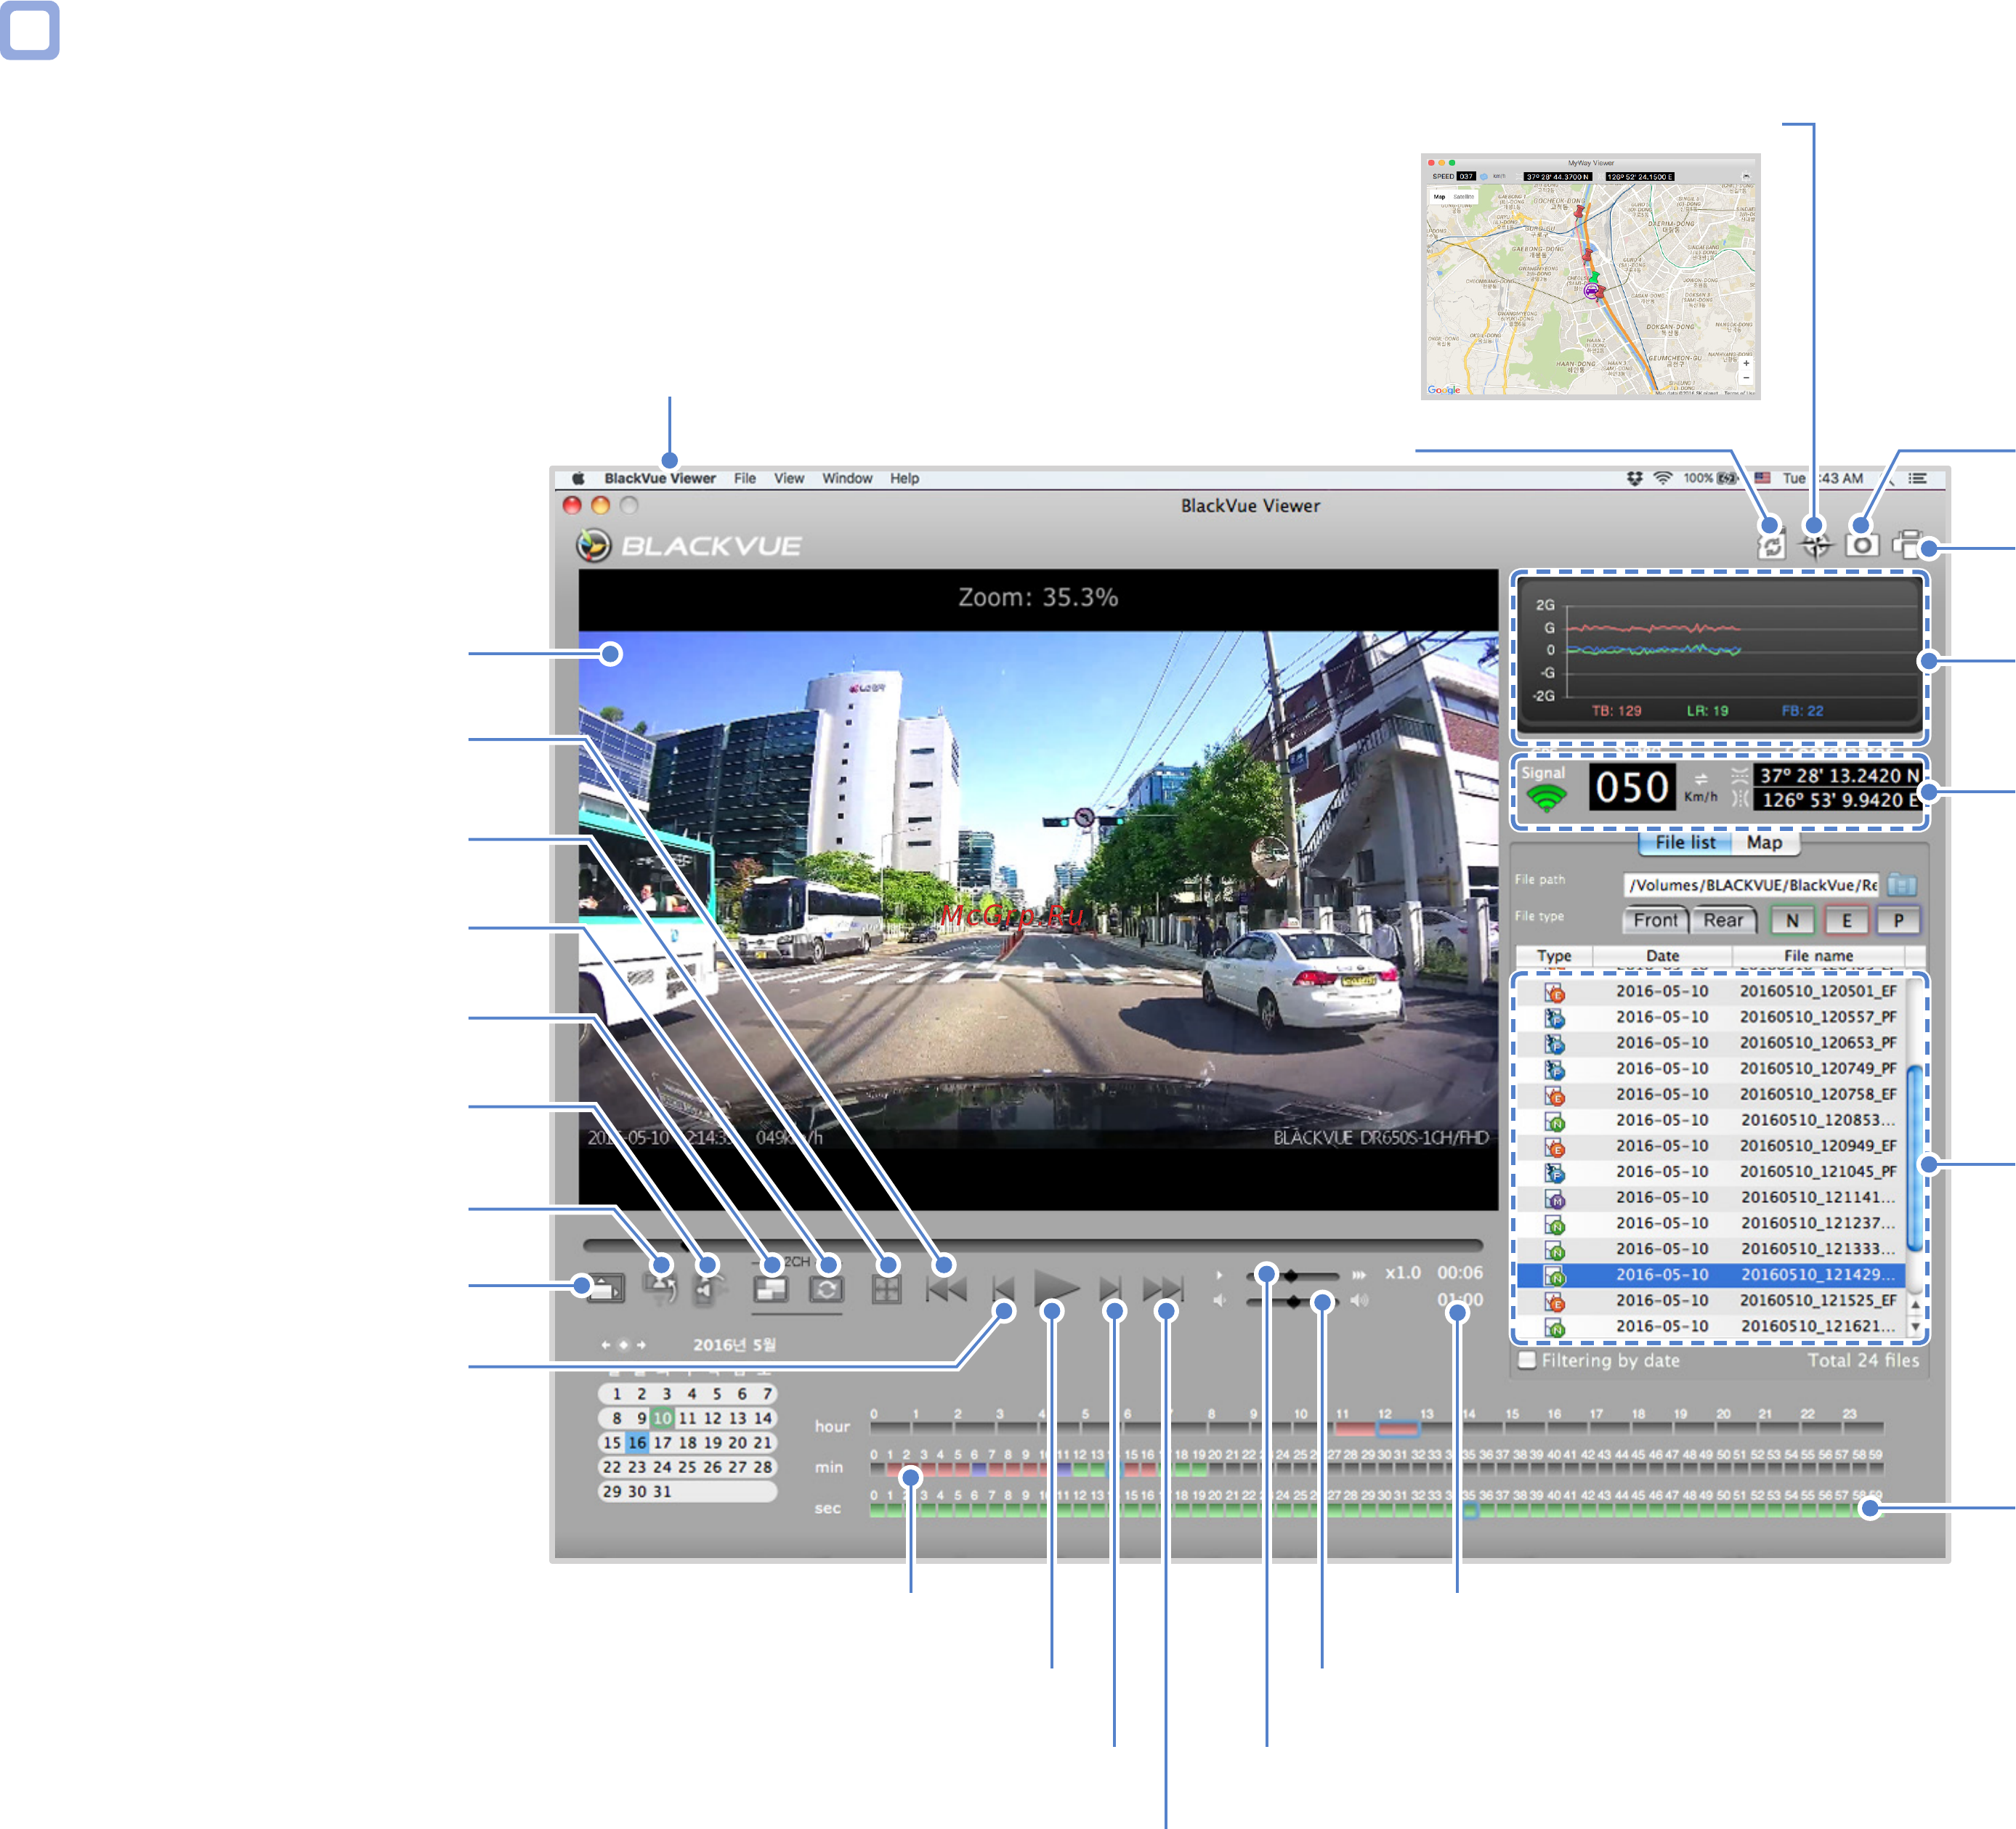The image size is (2016, 1829).
Task: Toggle the E event recording filter
Action: point(1846,920)
